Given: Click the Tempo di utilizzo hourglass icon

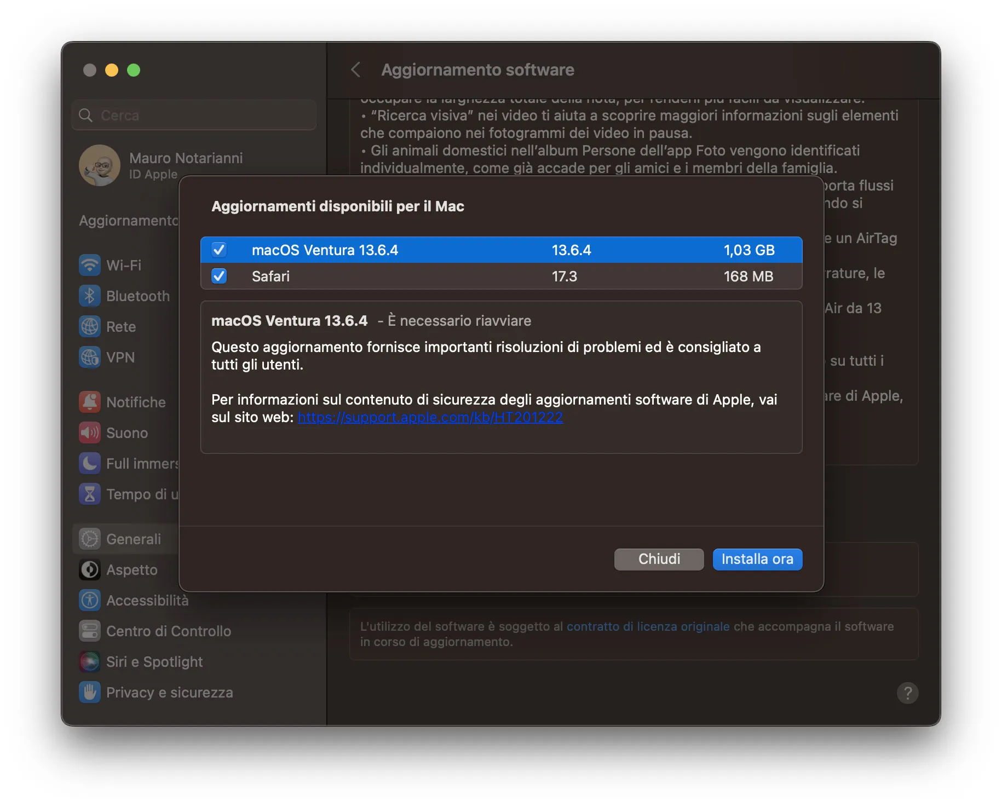Looking at the screenshot, I should click(90, 494).
